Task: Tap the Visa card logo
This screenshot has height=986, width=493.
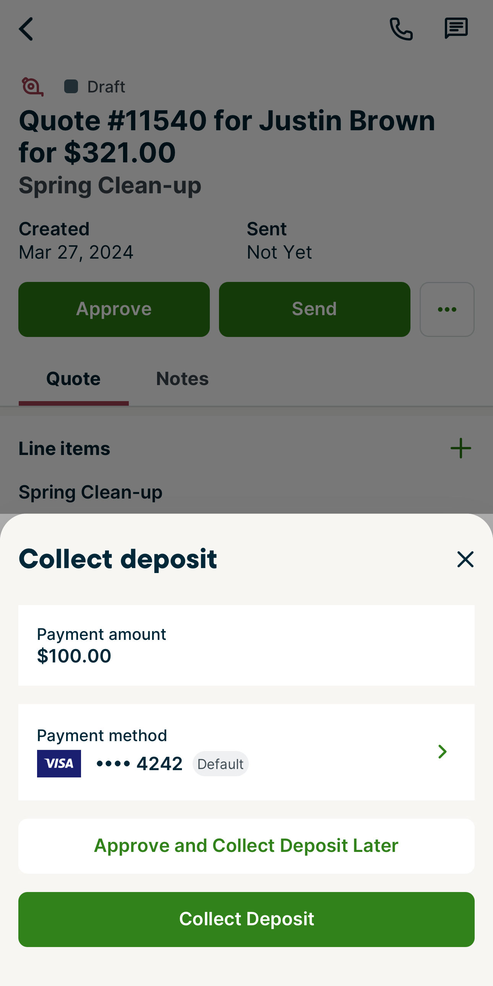Action: pyautogui.click(x=59, y=764)
